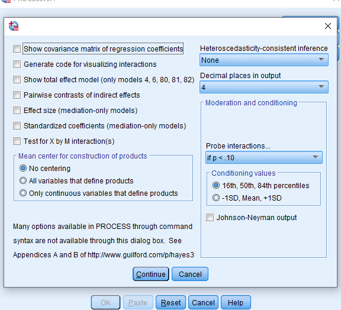Click the Conditioning values group title

tap(243, 173)
